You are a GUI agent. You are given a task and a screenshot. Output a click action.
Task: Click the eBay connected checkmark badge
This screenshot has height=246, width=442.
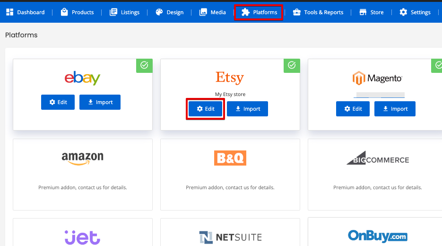[x=144, y=65]
